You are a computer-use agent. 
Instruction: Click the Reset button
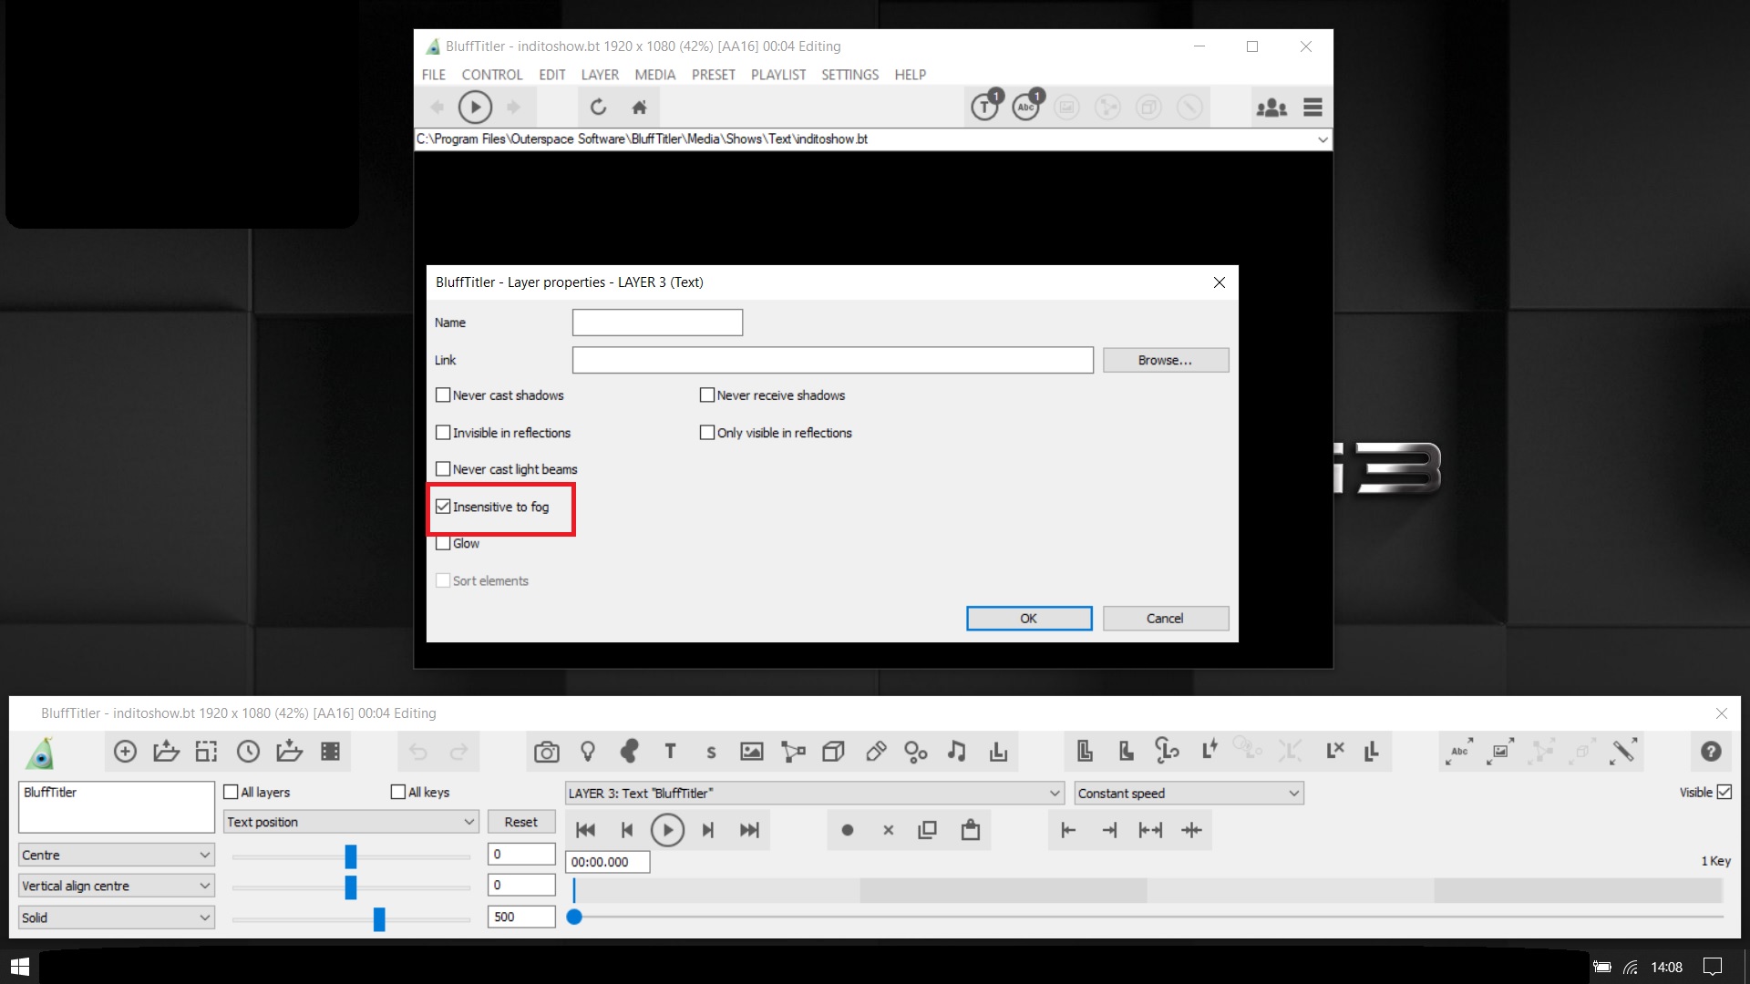[521, 822]
